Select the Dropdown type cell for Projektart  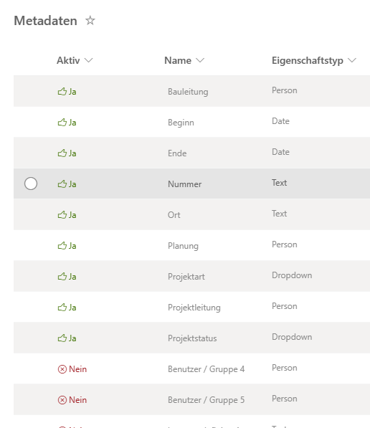[x=292, y=275]
